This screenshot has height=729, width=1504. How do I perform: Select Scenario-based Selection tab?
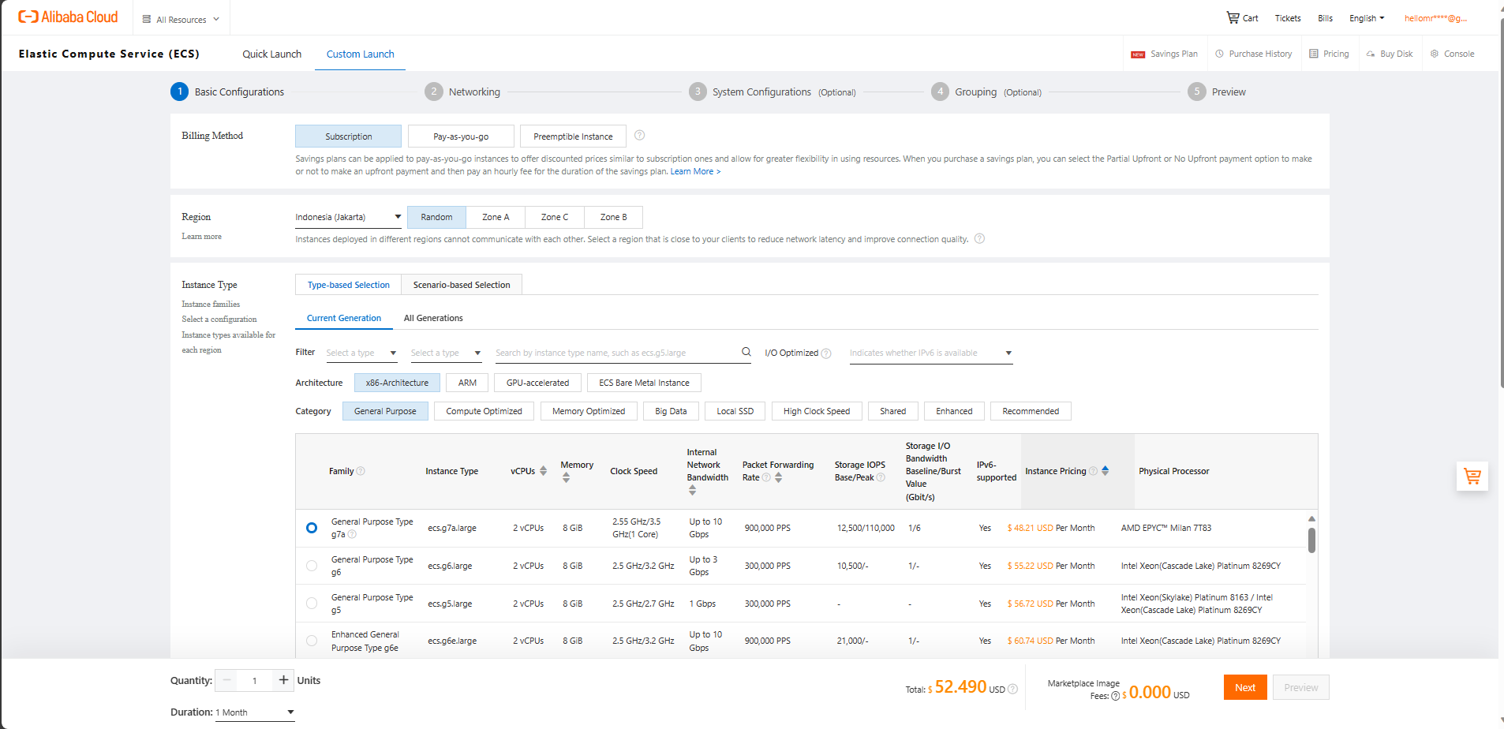[x=462, y=285]
